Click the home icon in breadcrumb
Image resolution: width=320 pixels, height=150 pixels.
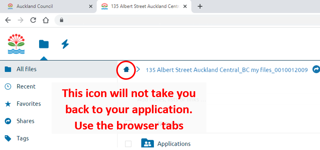126,69
